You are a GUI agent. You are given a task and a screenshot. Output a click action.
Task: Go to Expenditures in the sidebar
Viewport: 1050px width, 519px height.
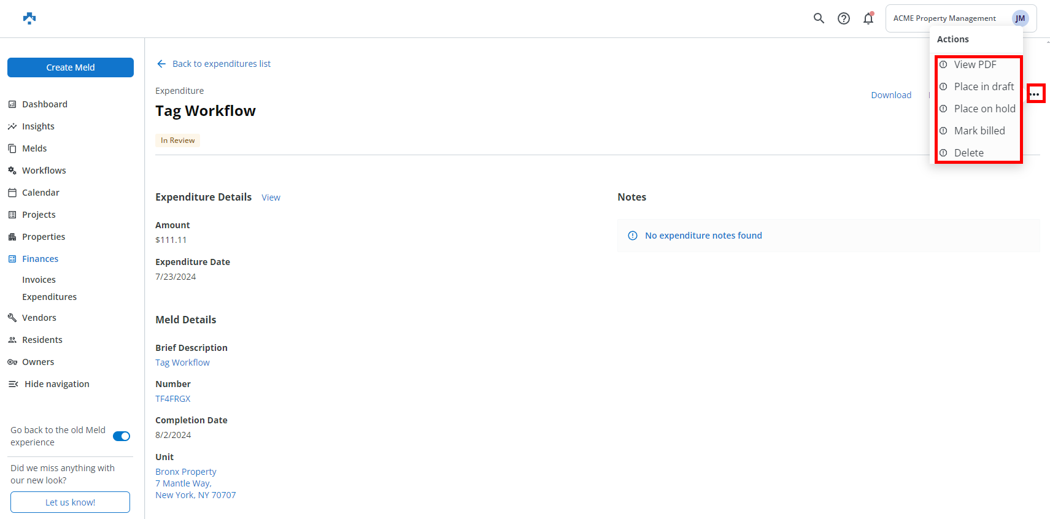pos(50,297)
